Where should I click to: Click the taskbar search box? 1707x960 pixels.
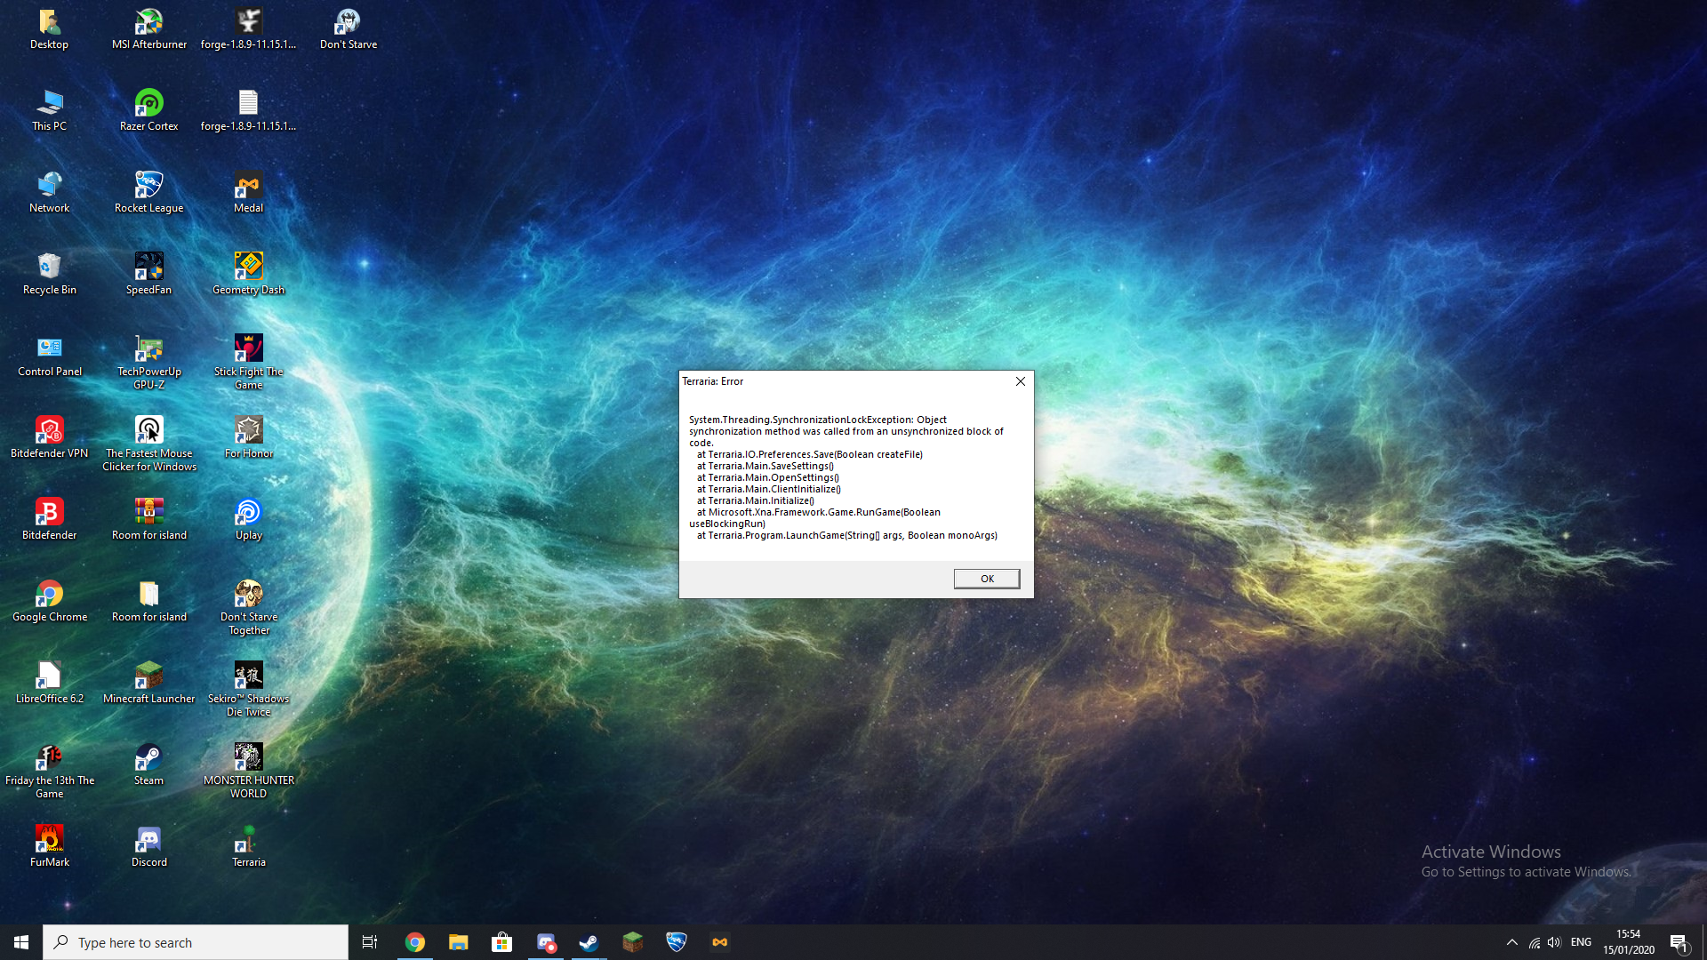pyautogui.click(x=196, y=942)
